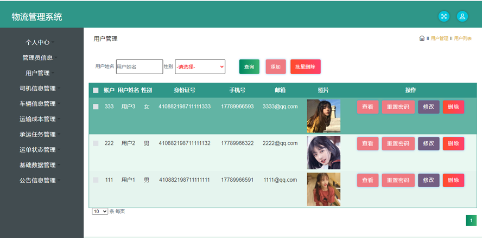Click the photo thumbnail of 用户2
Viewport: 482px width, 238px height.
pos(324,153)
